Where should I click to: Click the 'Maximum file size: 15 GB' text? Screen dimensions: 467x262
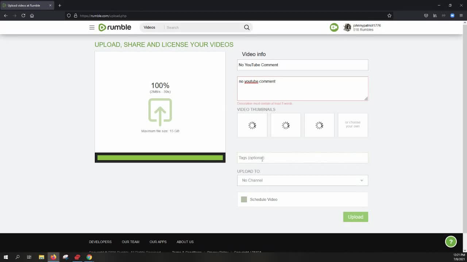(160, 131)
